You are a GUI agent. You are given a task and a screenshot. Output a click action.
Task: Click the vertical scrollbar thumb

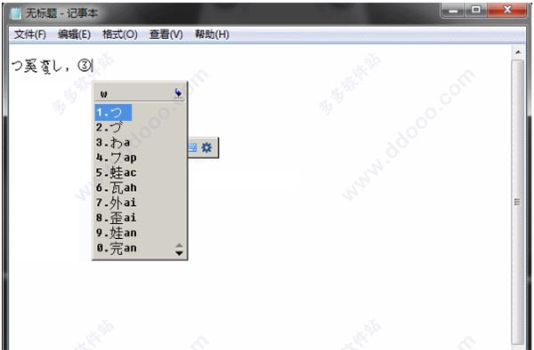518,202
